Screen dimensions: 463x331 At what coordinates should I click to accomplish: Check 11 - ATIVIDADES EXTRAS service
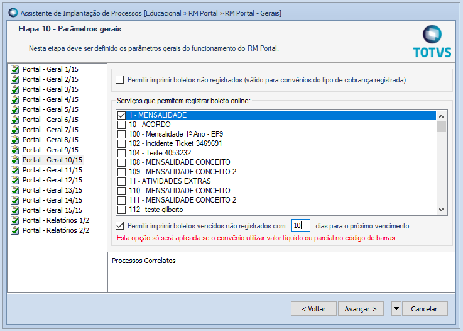click(x=122, y=181)
